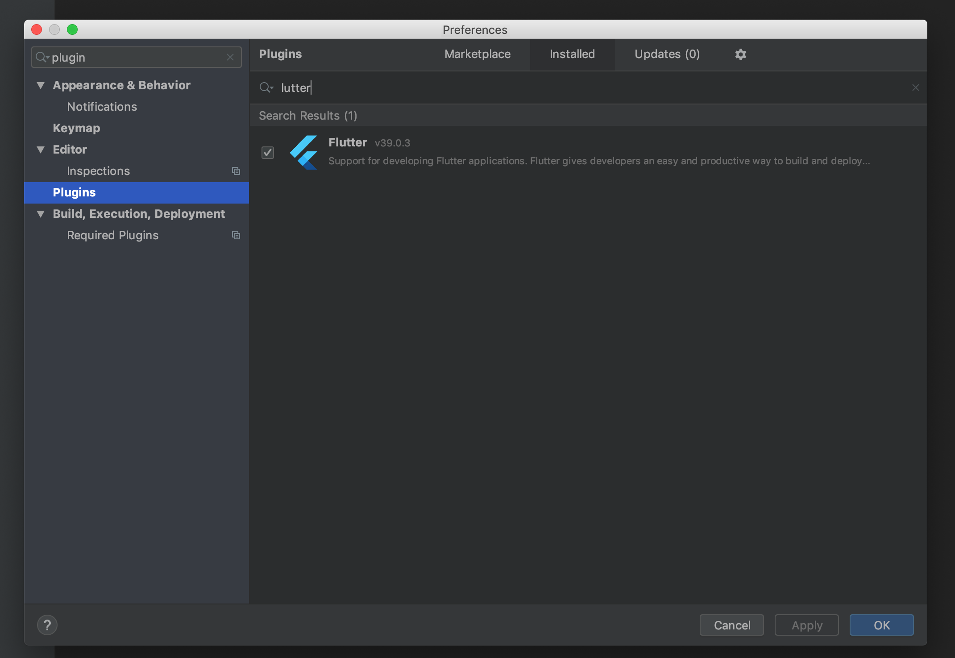Image resolution: width=955 pixels, height=658 pixels.
Task: Select Appearance & Behavior label
Action: (121, 85)
